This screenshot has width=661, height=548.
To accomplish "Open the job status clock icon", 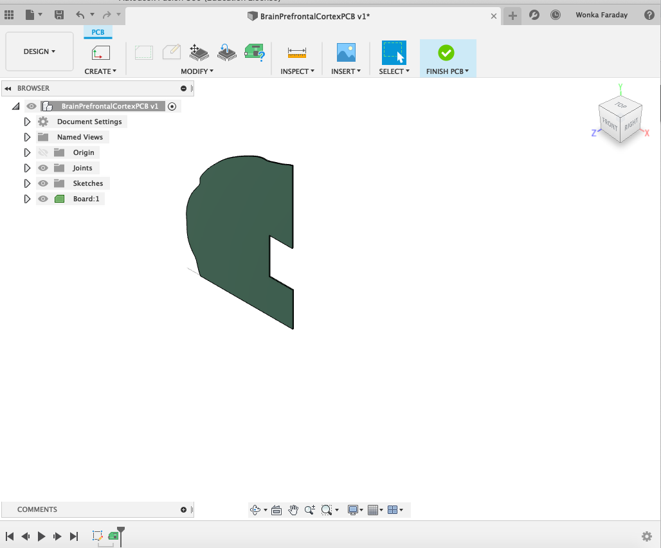I will (556, 15).
